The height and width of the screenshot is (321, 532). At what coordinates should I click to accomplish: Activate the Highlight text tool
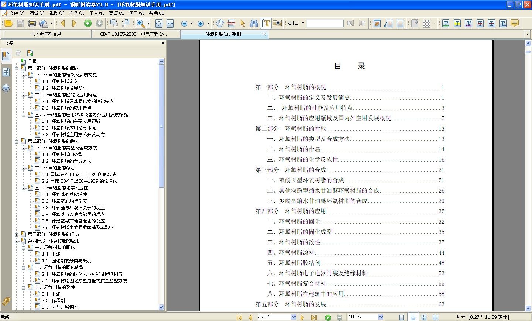[x=457, y=23]
